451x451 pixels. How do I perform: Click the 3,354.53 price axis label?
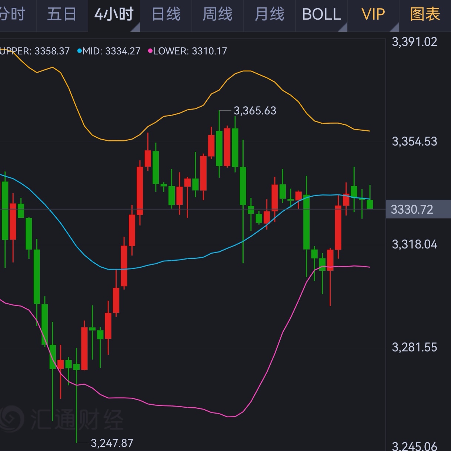pyautogui.click(x=414, y=141)
